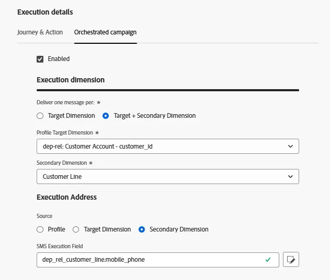Choose Profile as execution address source
330x280 pixels.
click(40, 229)
